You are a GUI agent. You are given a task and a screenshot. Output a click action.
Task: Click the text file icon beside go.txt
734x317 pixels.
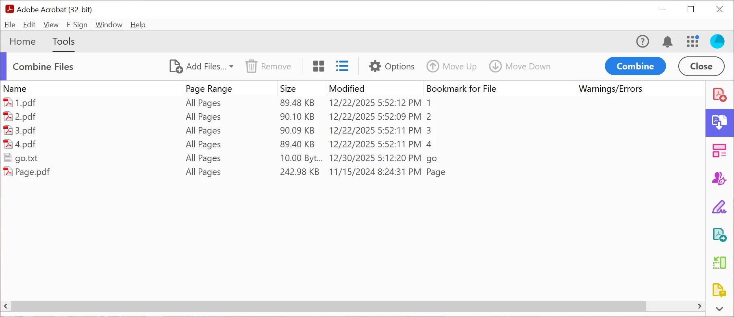pos(8,158)
